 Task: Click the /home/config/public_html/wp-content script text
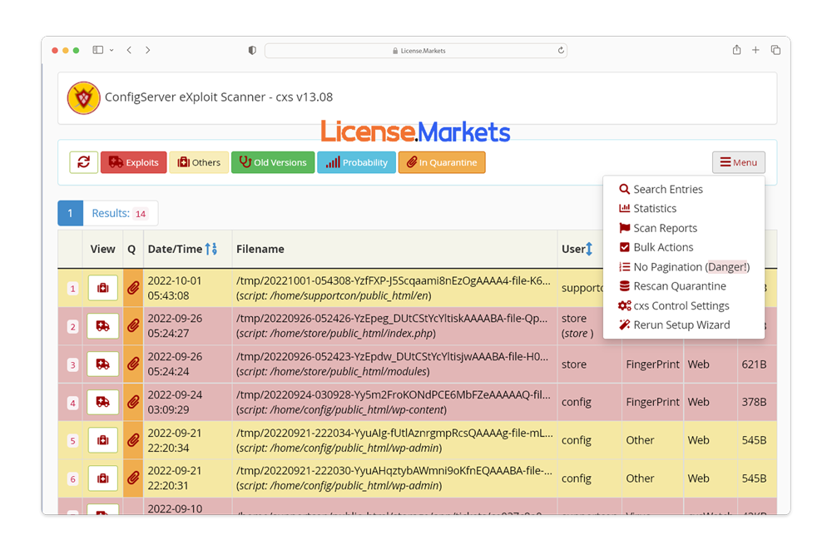[342, 410]
